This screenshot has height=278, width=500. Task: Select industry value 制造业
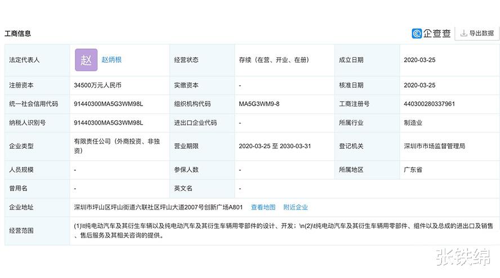tap(413, 123)
